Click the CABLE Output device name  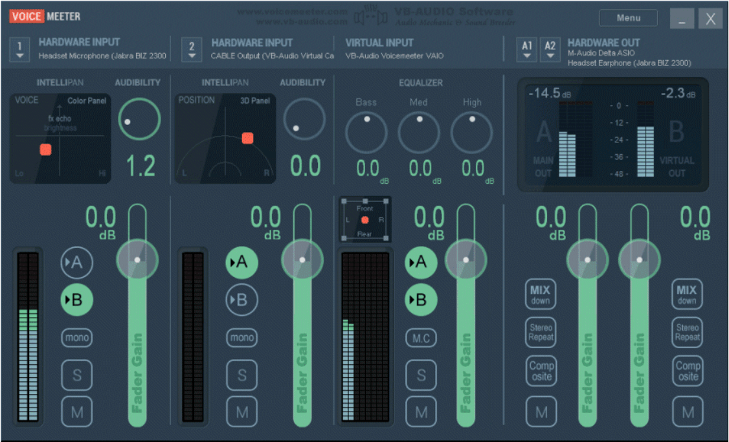click(x=273, y=56)
